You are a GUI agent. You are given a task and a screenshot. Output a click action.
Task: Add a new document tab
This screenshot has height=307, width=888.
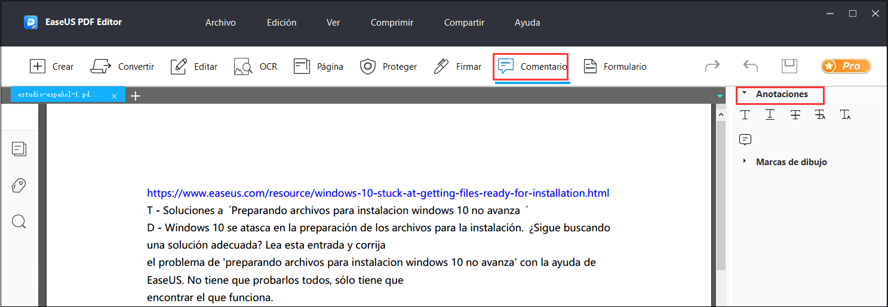(136, 96)
